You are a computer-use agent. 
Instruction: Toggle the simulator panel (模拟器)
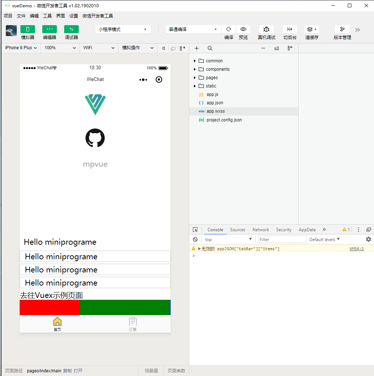click(28, 29)
